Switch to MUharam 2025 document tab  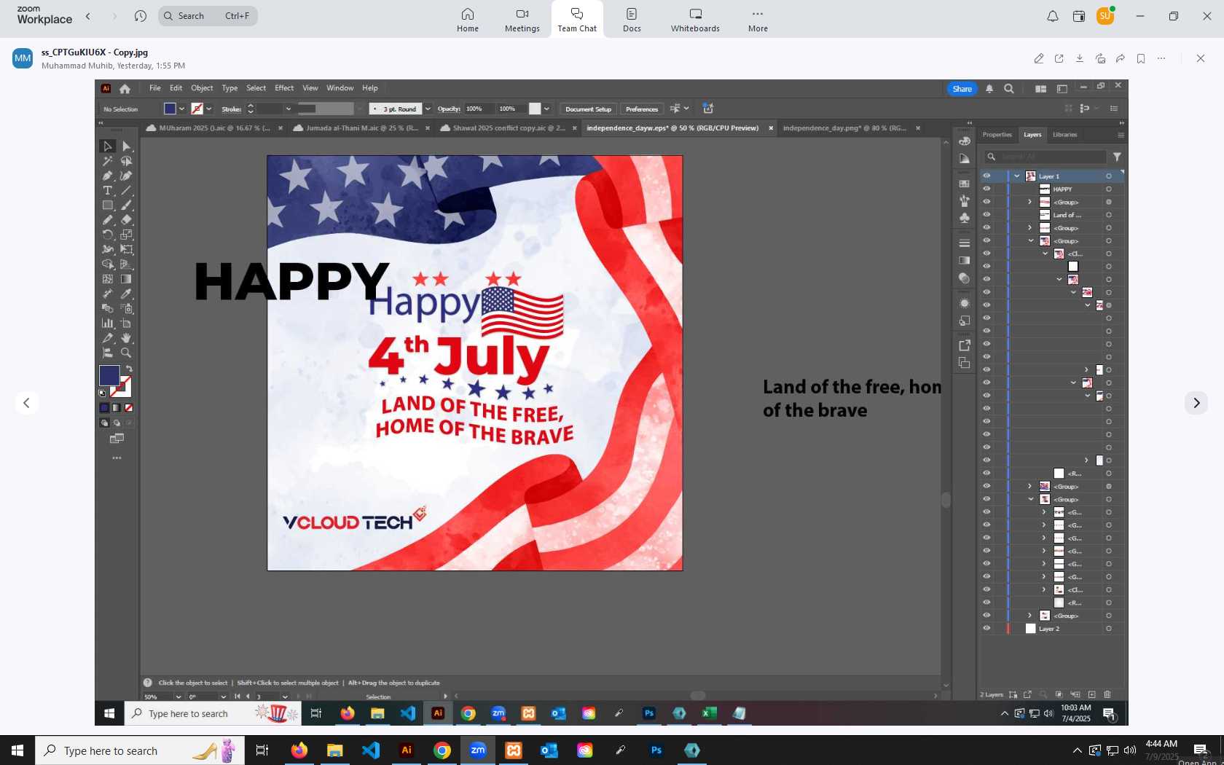pos(214,128)
